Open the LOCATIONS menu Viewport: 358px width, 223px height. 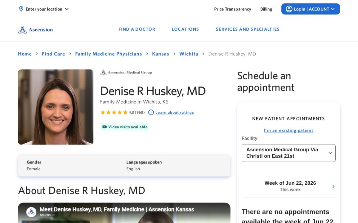[185, 29]
